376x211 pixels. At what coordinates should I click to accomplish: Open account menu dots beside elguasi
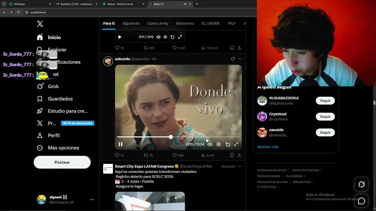click(x=92, y=200)
